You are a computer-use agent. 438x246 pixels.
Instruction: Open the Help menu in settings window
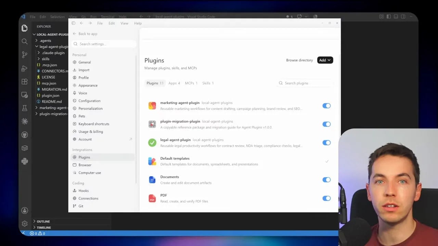coord(138,23)
